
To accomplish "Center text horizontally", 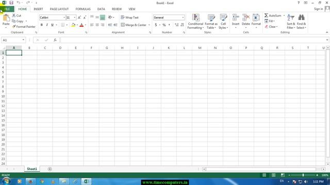I will tap(97, 25).
